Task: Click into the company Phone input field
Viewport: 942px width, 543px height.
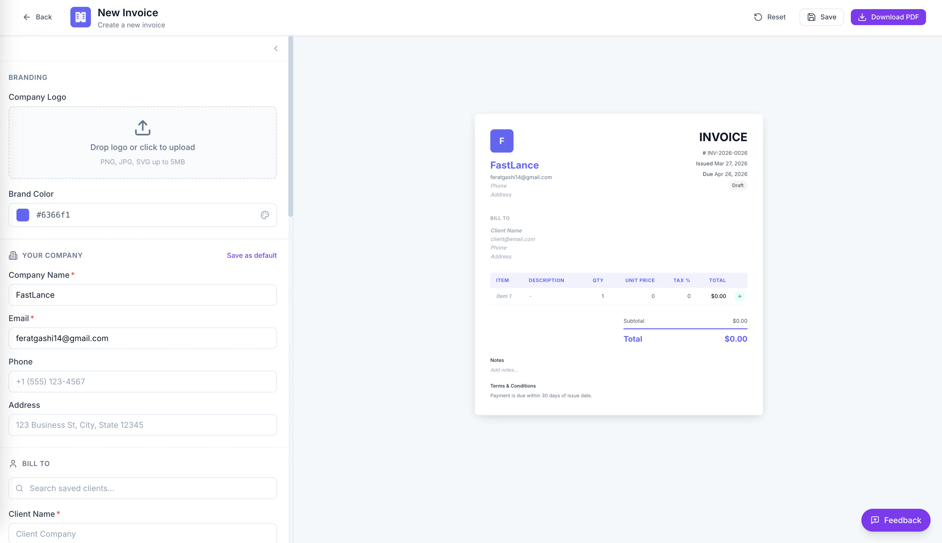Action: [143, 382]
